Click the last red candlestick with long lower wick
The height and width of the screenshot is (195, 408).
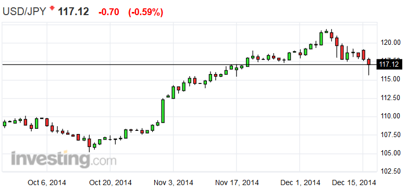point(369,67)
